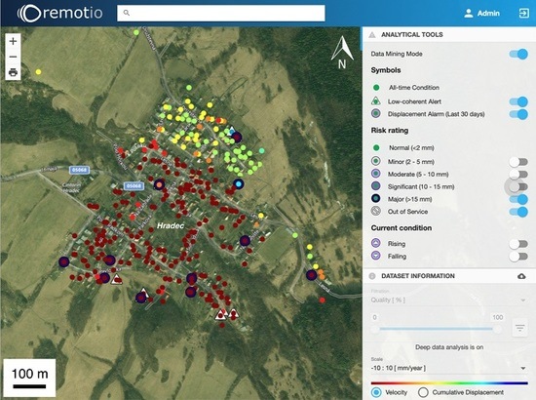Zoom out of the map
Viewport: 536px width, 400px height.
pos(13,57)
